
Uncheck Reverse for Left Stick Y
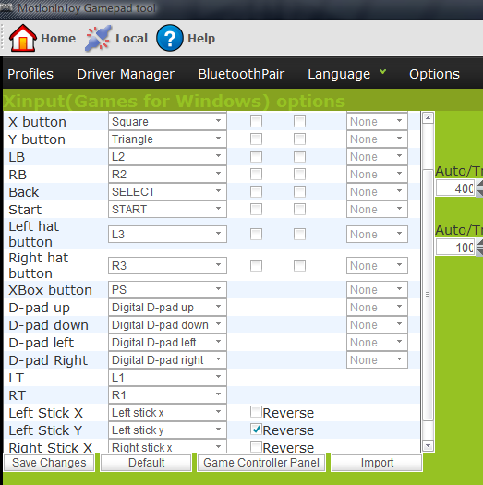point(256,430)
